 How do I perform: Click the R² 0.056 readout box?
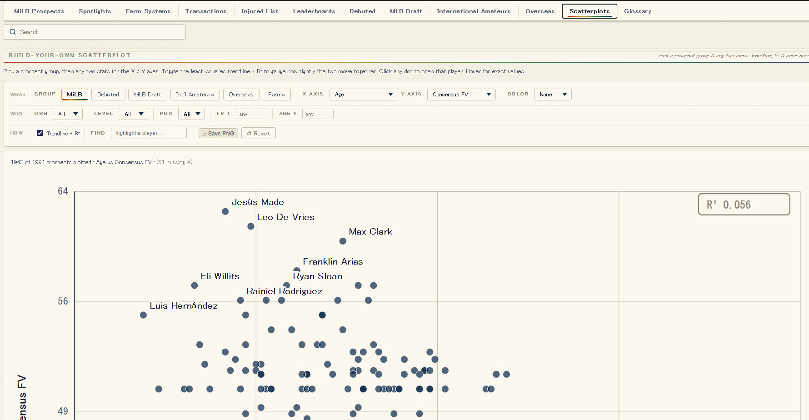[744, 205]
